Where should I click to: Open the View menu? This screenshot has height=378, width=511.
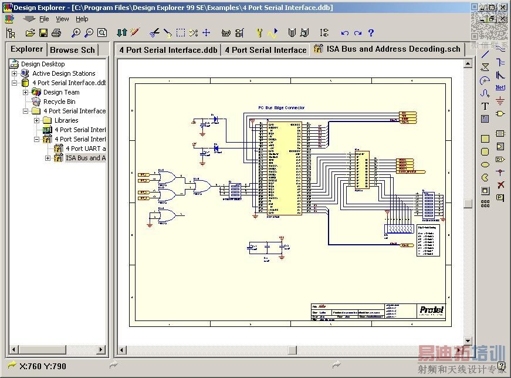click(62, 19)
